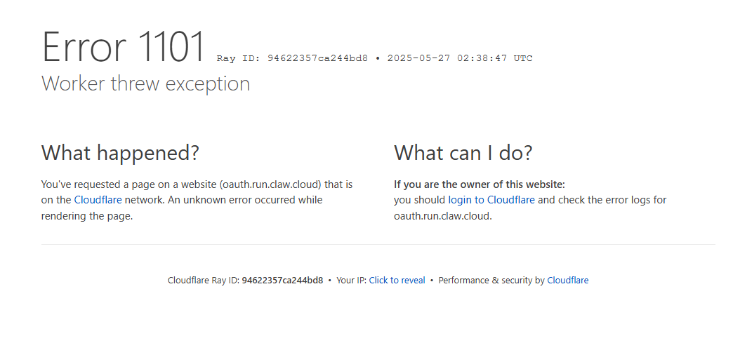This screenshot has width=733, height=350.
Task: Click bold "If you are the owner" text
Action: tap(480, 184)
